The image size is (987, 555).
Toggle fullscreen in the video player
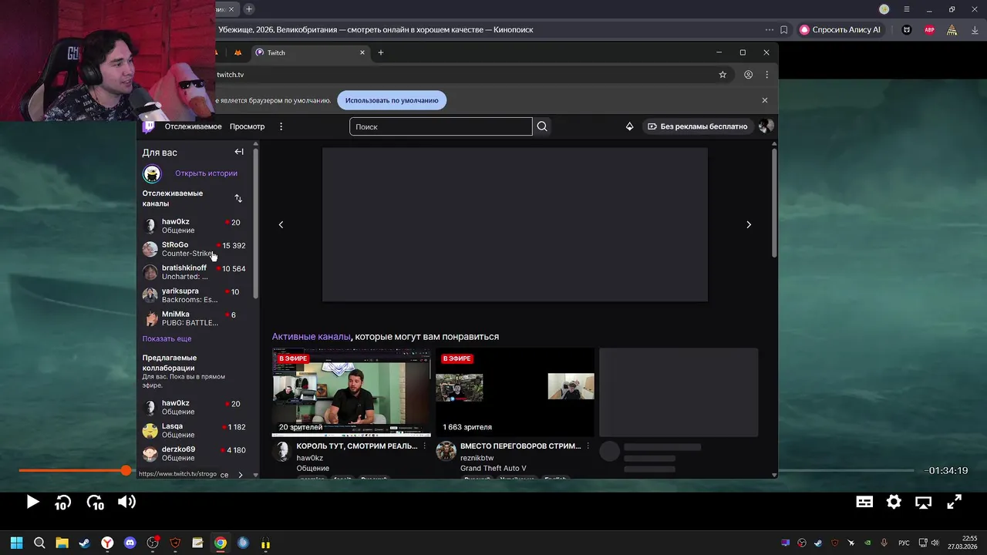tap(954, 502)
